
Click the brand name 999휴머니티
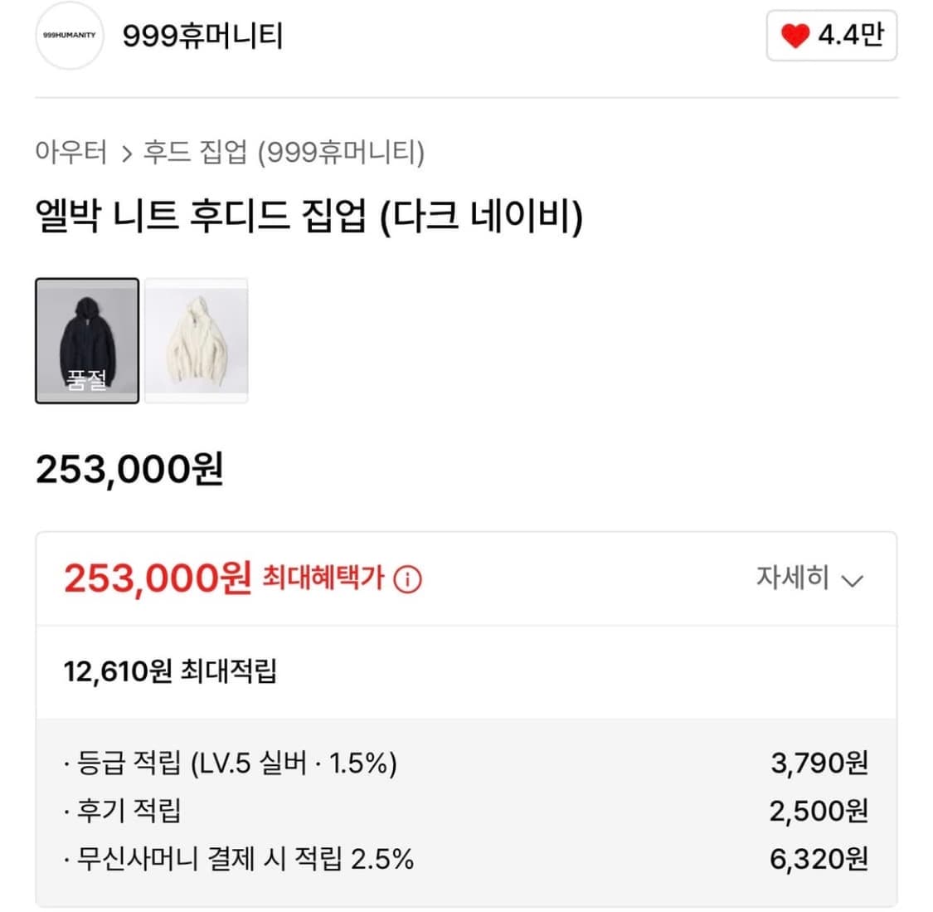[x=202, y=37]
